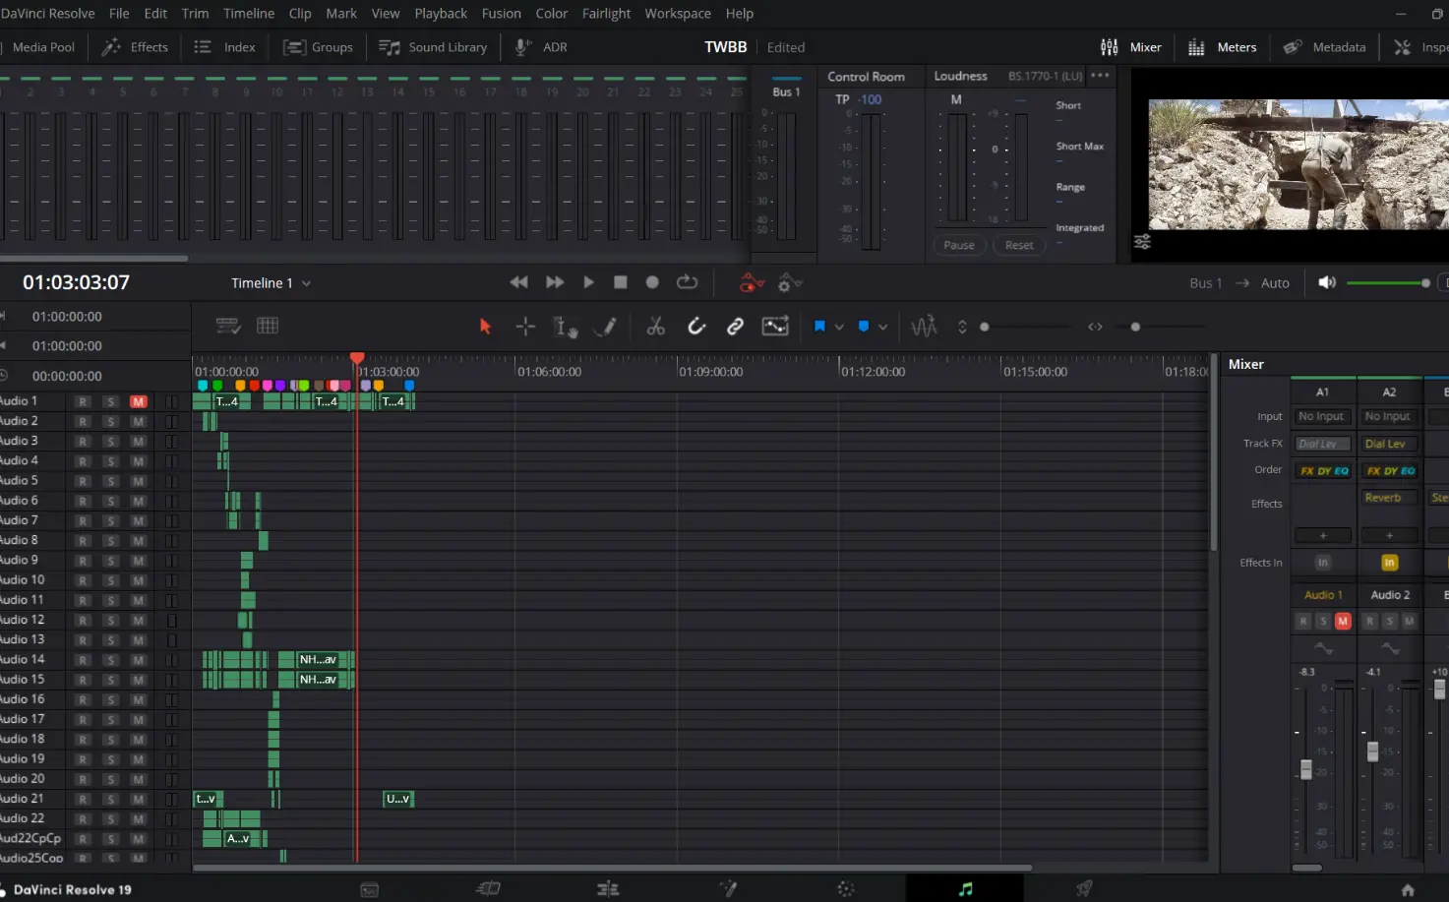Click the monitor volume slider
This screenshot has width=1449, height=902.
pyautogui.click(x=1387, y=283)
